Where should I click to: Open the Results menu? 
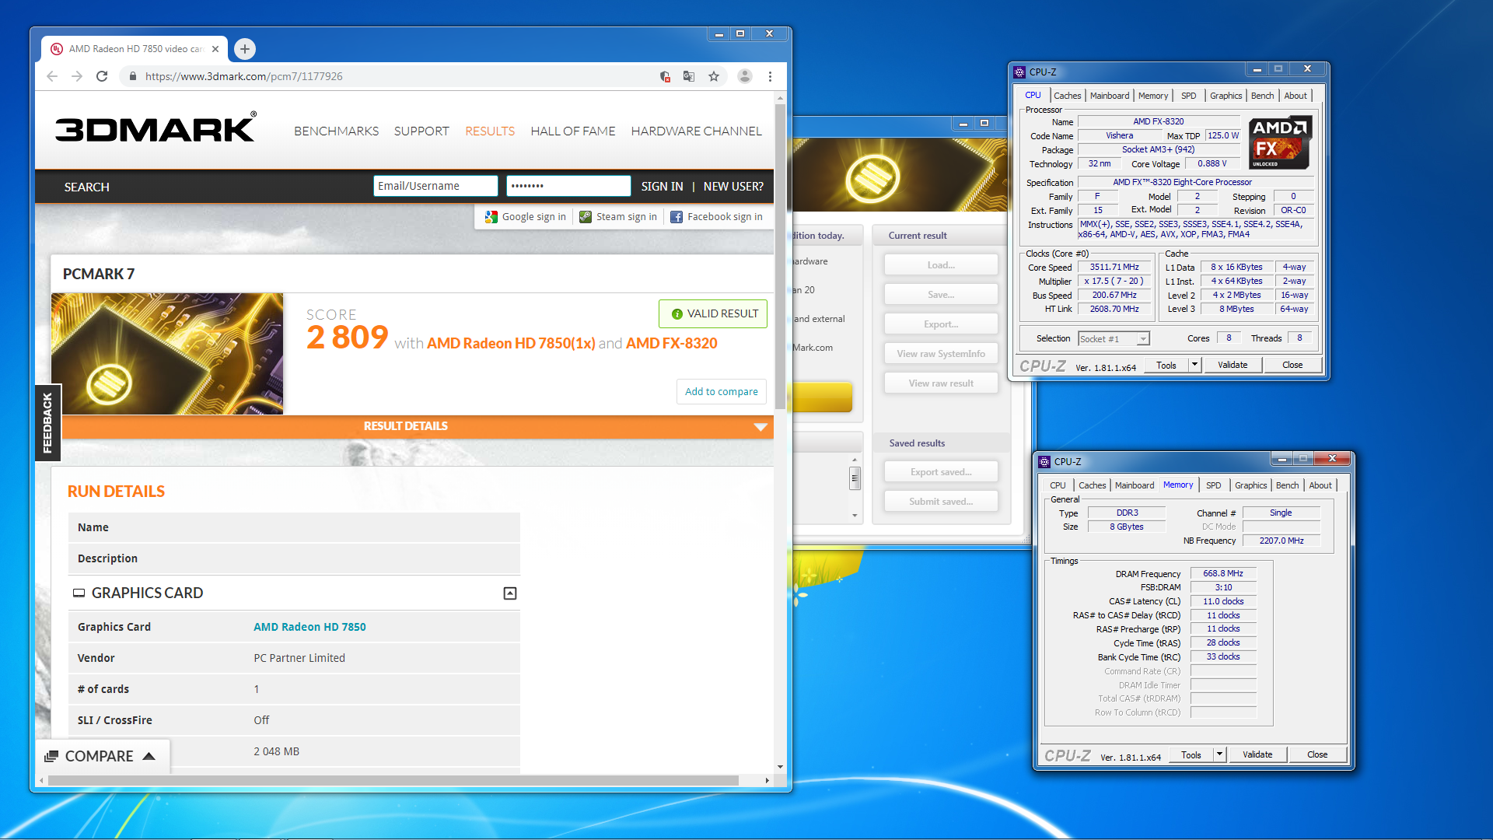pyautogui.click(x=490, y=131)
